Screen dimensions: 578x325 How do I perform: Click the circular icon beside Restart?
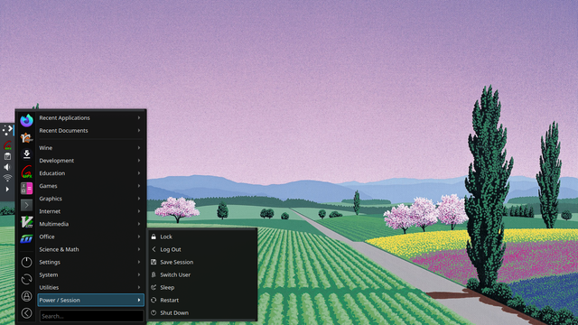(154, 300)
